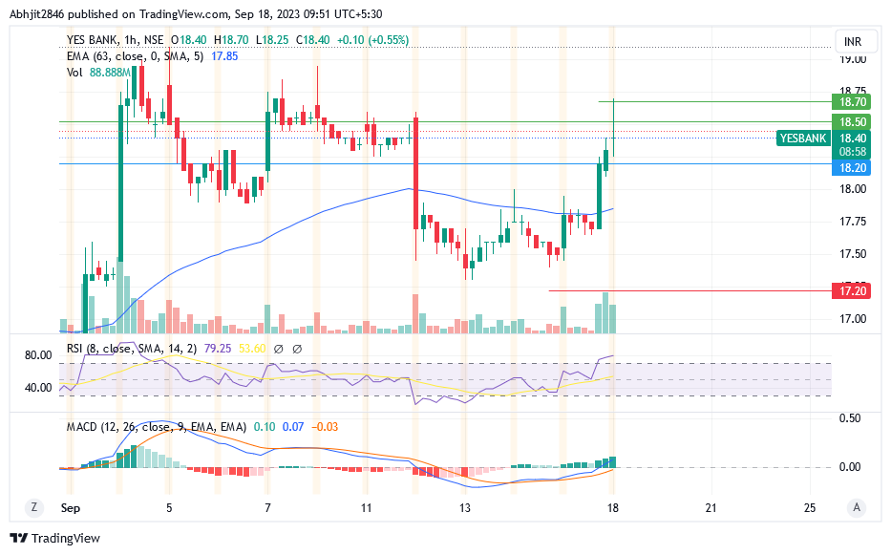Toggle auto scale via the A button
The width and height of the screenshot is (891, 555).
tap(857, 507)
